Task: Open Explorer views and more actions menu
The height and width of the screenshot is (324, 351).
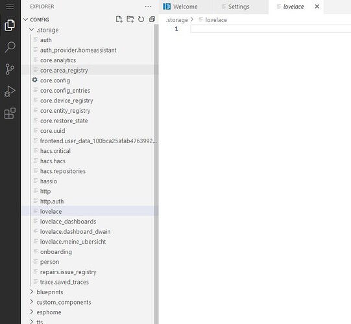Action: (x=148, y=6)
